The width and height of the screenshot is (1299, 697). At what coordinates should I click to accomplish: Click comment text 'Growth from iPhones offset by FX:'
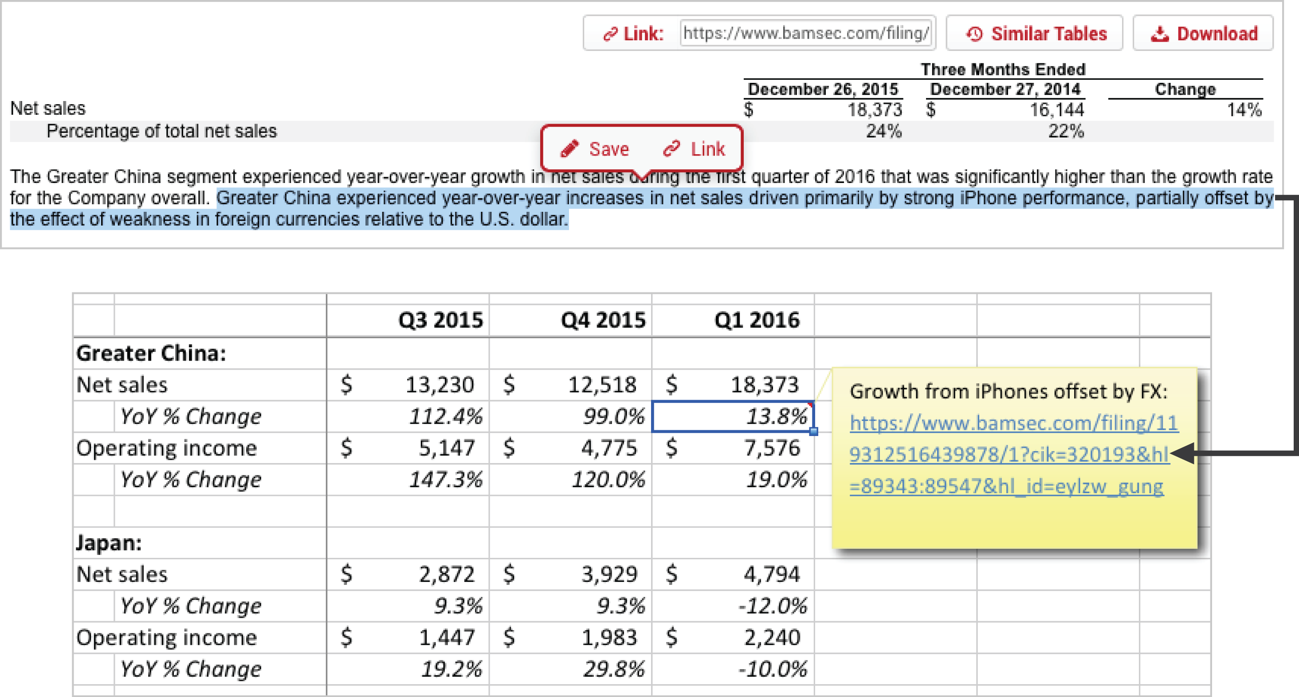[x=1009, y=392]
